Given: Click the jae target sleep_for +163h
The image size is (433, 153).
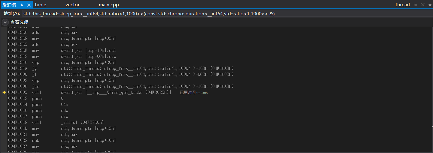Looking at the screenshot, I should (147, 86).
